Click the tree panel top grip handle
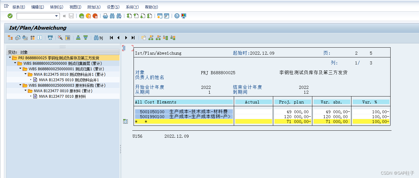The width and height of the screenshot is (419, 178). [63, 47]
